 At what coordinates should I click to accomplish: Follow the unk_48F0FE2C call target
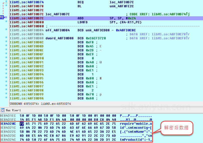pos(122,6)
